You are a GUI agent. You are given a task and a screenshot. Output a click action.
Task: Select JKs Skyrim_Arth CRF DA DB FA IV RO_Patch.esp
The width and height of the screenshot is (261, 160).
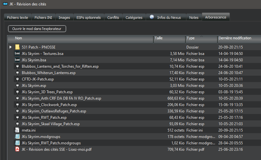61,98
